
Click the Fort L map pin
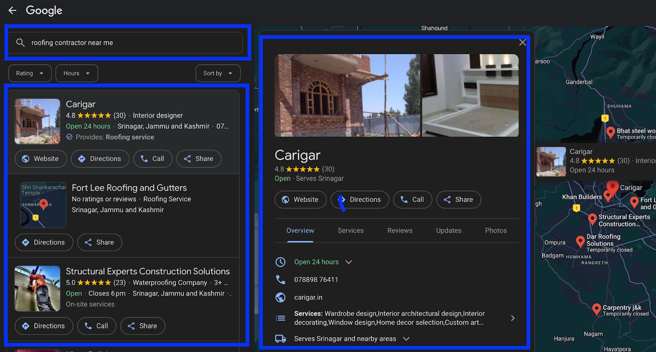pos(634,202)
